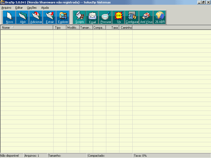
Task: Click the Email toolbar icon
Action: [93, 17]
